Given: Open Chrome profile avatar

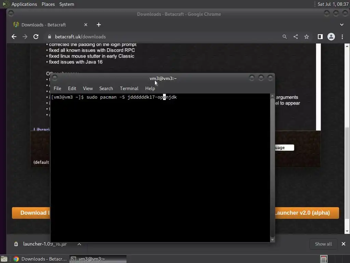Looking at the screenshot, I should click(x=331, y=37).
